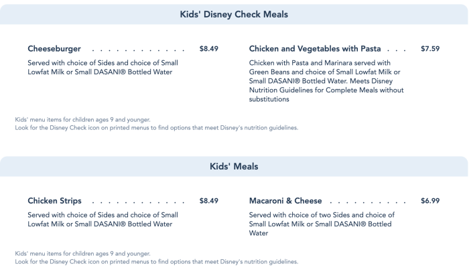Click the dotted leader line beside Cheeseburger
Viewport: 469px width, 278px height.
point(137,50)
